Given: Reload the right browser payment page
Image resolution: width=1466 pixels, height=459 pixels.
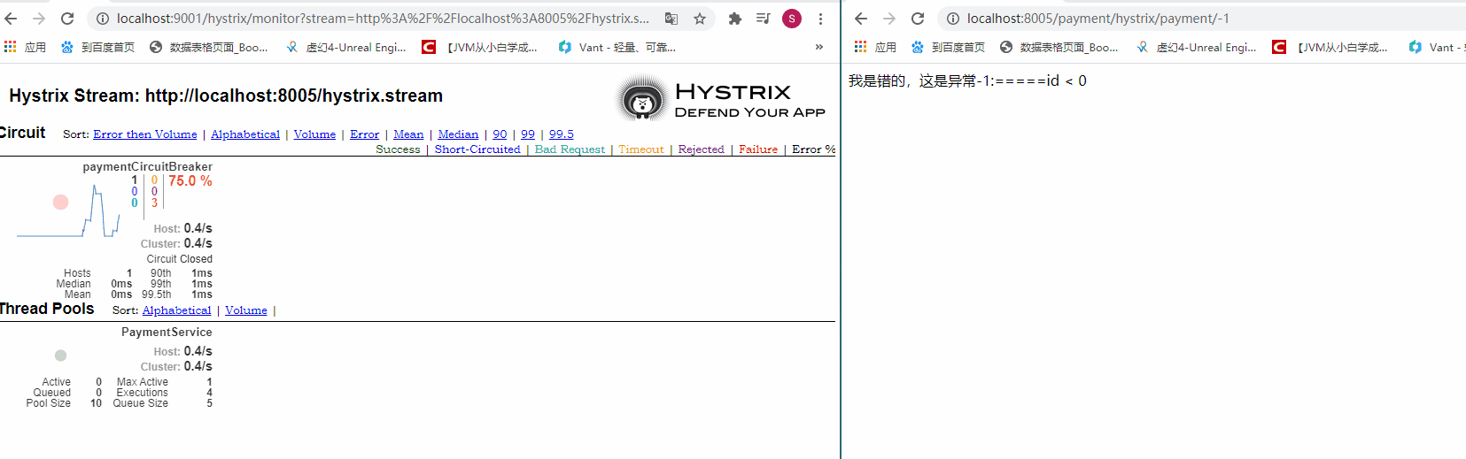Looking at the screenshot, I should pos(918,19).
